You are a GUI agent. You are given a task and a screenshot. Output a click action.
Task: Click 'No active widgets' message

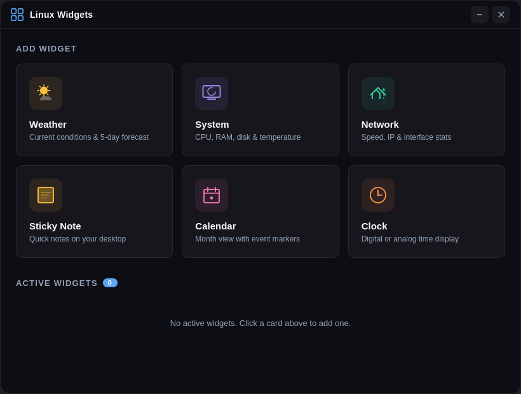click(260, 323)
